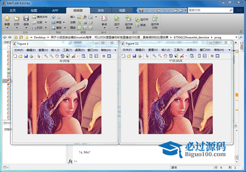Image resolution: width=246 pixels, height=172 pixels.
Task: Click the Print icon in Figure 1 toolbar
Action: click(x=31, y=56)
